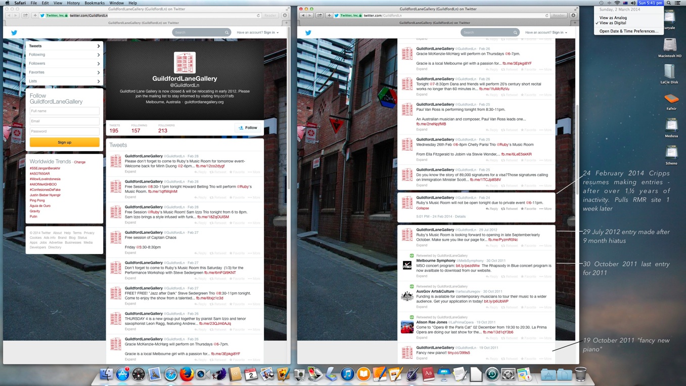
Task: Select View as Digital clock option
Action: click(612, 23)
